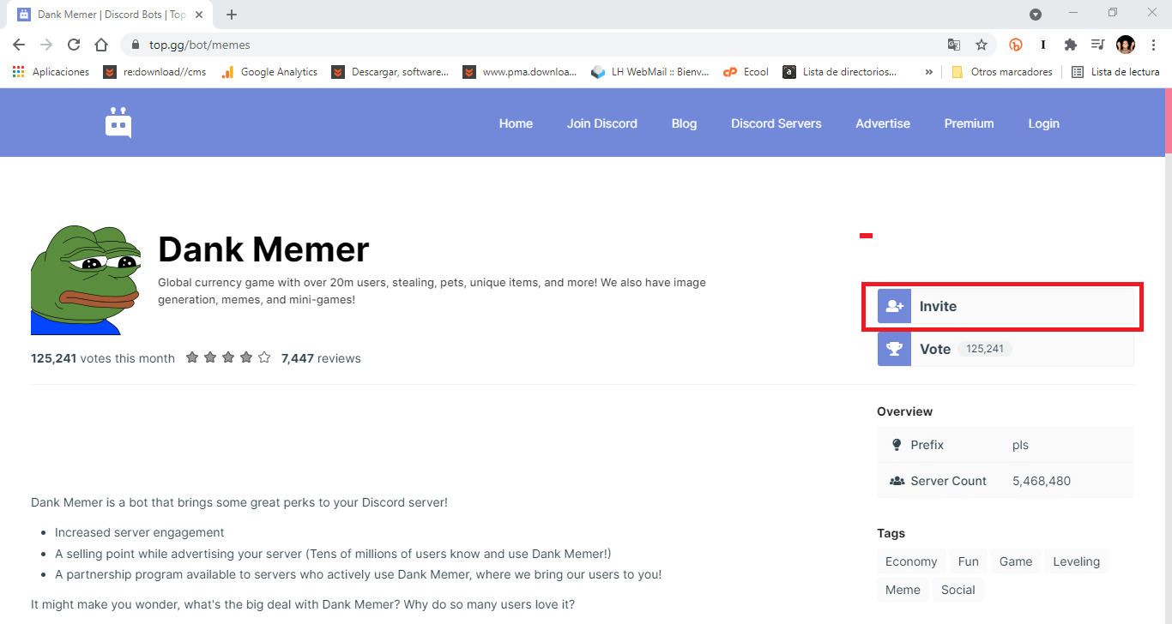
Task: Open Google Analytics bookmark
Action: (269, 72)
